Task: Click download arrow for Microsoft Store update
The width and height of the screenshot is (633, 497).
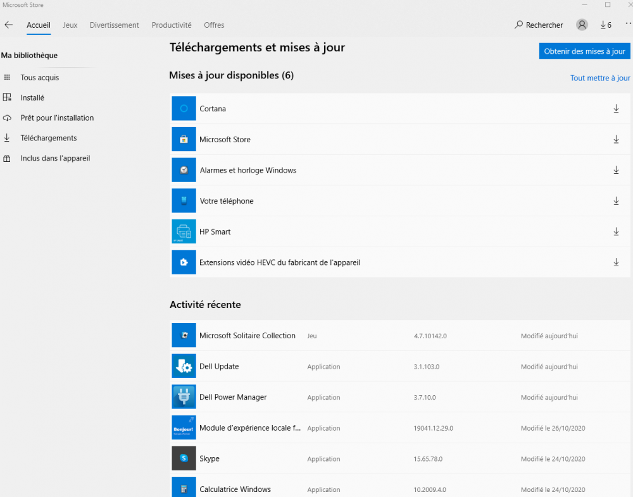Action: coord(616,140)
